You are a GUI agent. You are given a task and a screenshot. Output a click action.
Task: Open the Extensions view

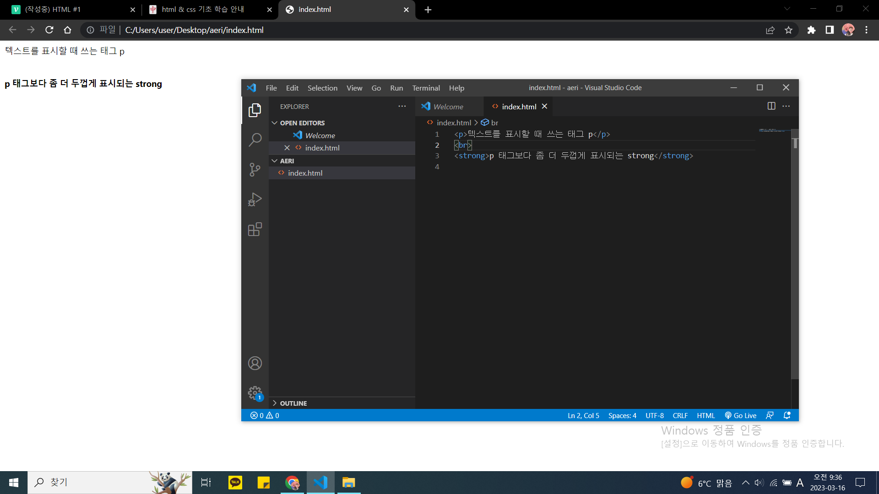pyautogui.click(x=255, y=229)
